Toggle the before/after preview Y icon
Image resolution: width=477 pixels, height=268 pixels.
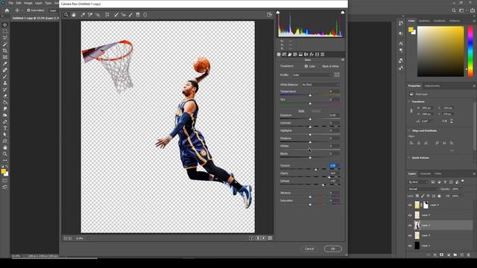[x=252, y=238]
